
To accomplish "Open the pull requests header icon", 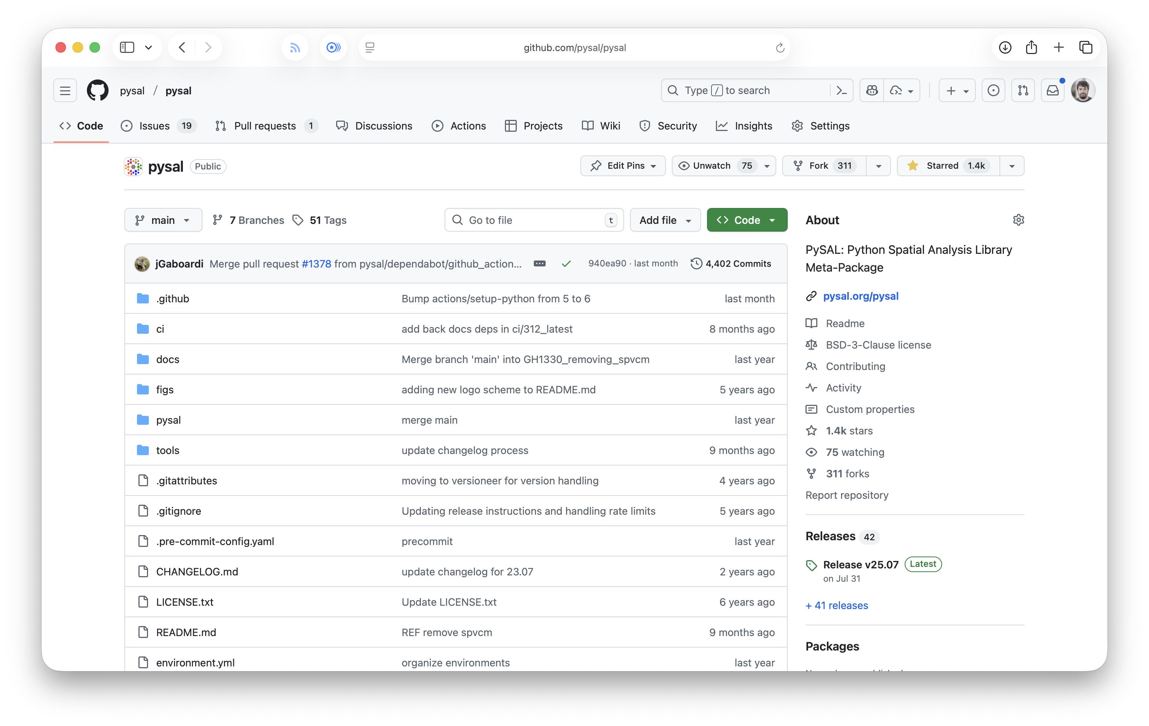I will [x=1023, y=91].
